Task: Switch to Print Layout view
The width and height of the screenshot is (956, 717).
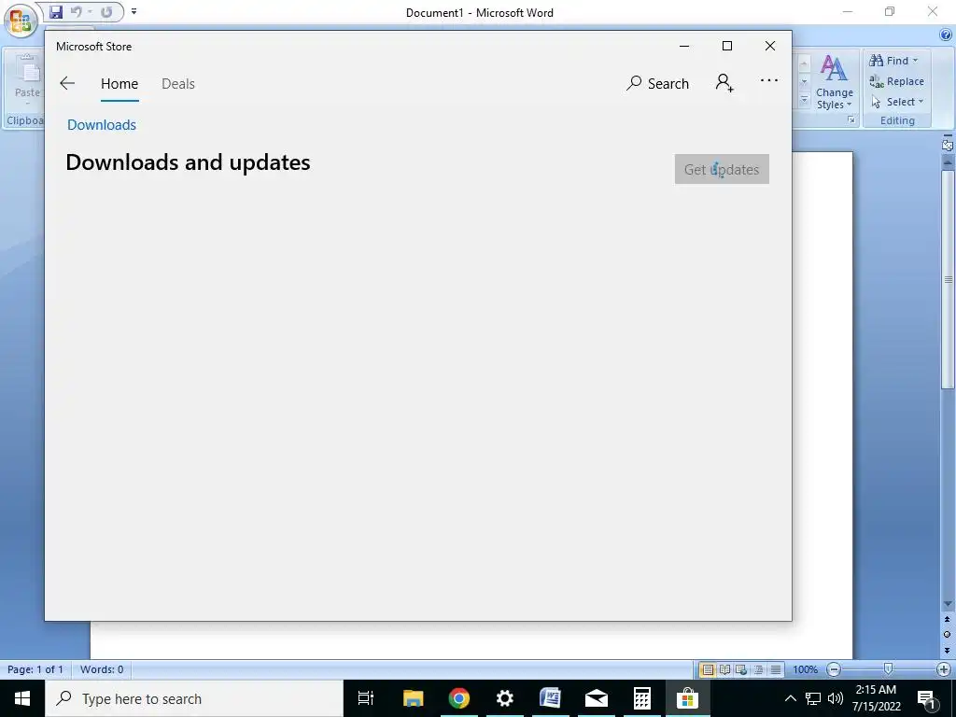Action: click(x=708, y=669)
